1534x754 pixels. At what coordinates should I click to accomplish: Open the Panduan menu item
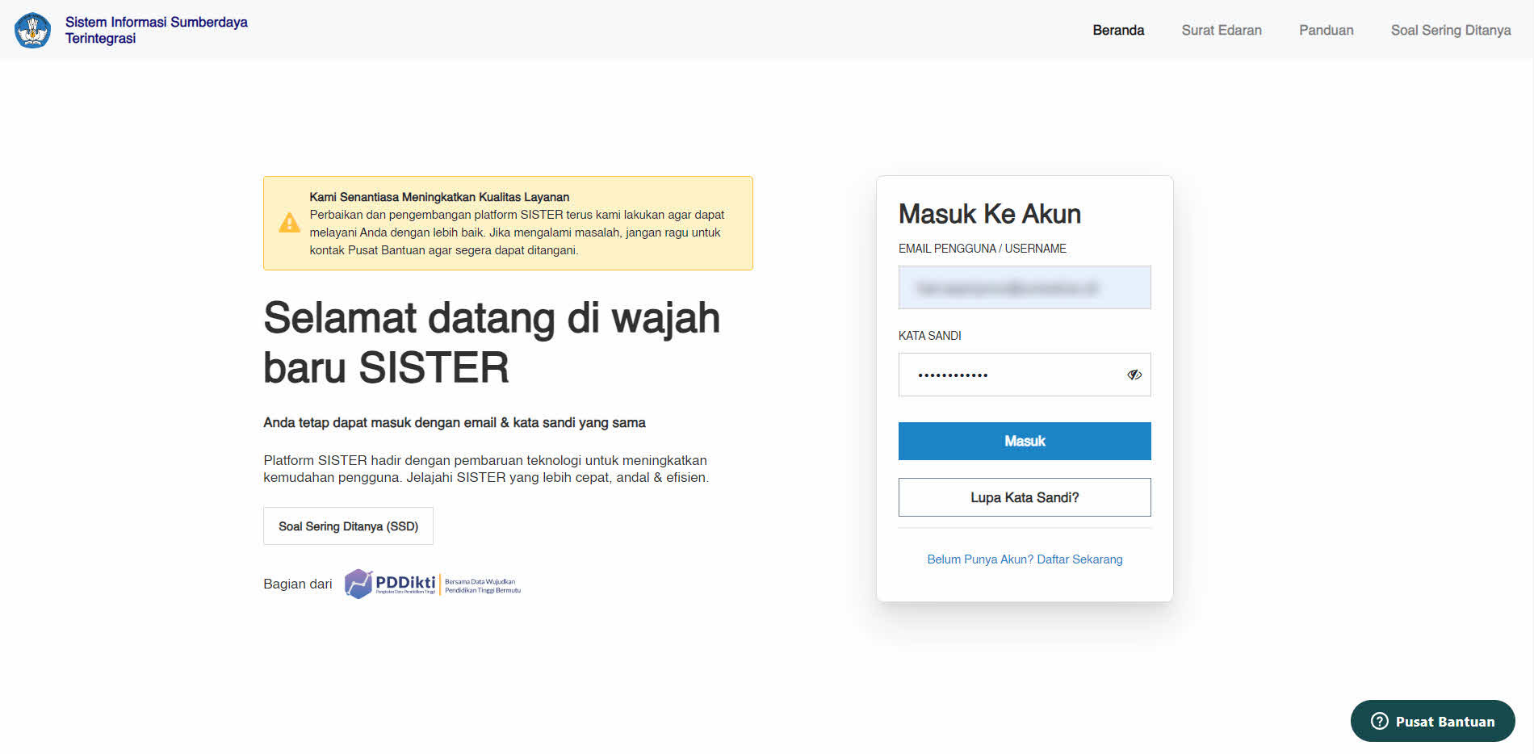pyautogui.click(x=1327, y=30)
